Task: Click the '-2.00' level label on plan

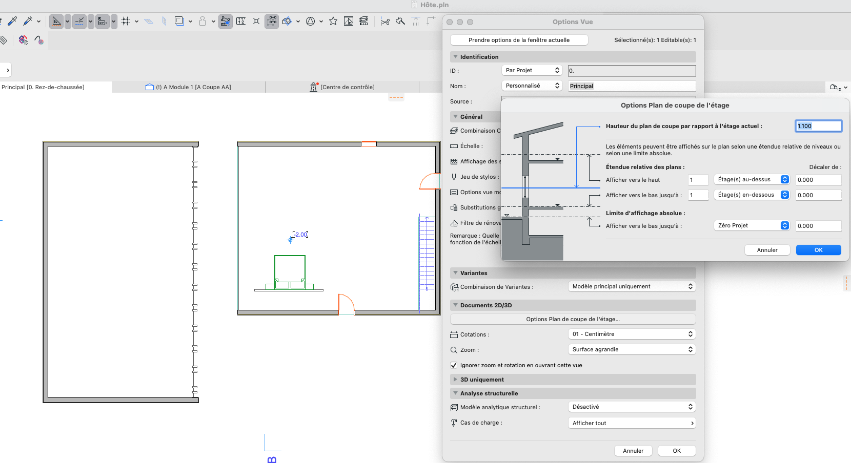Action: 301,235
